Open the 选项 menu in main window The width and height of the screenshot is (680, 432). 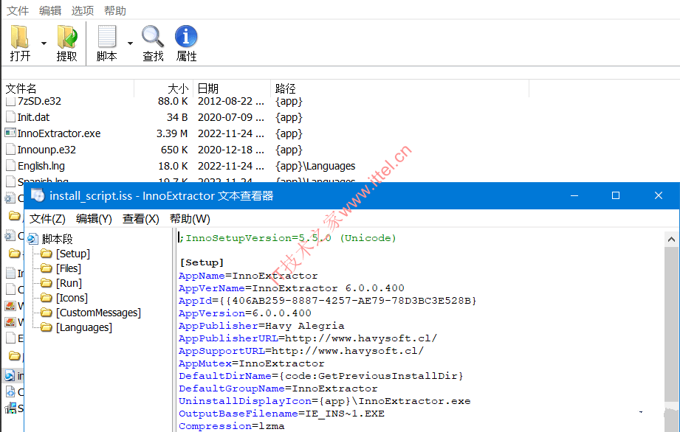click(83, 10)
